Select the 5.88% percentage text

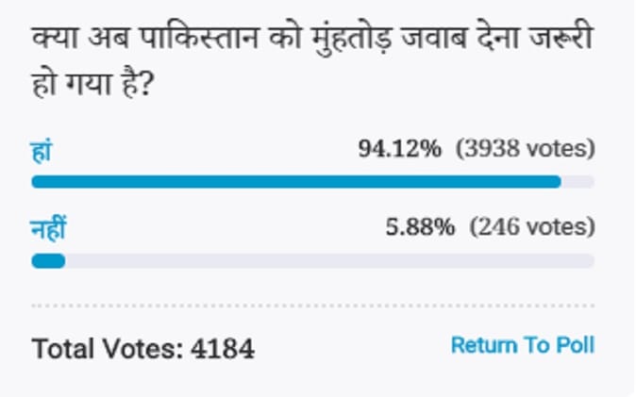420,227
